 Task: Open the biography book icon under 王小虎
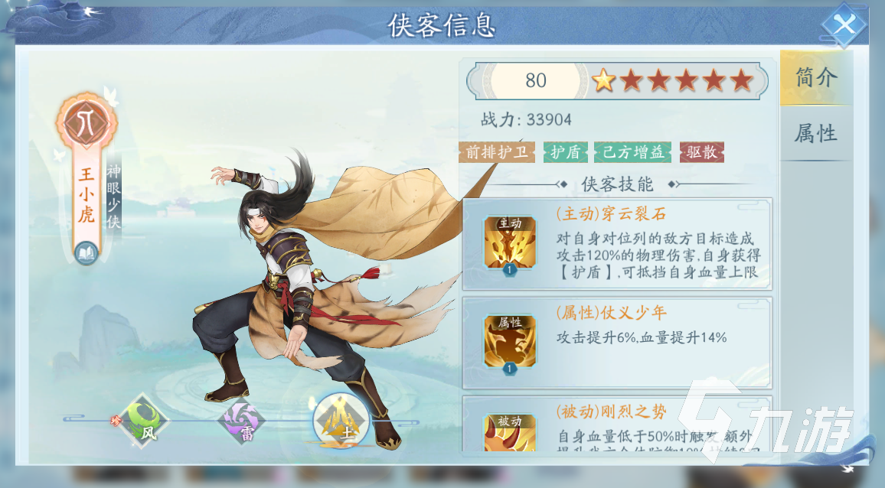point(87,252)
